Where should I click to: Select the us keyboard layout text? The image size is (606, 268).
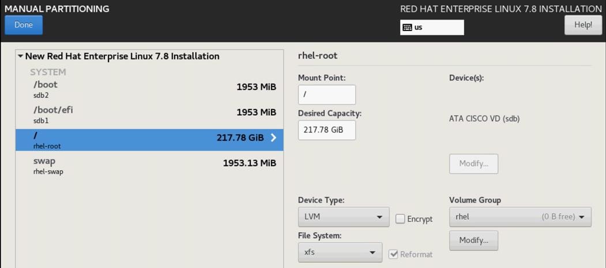(418, 28)
